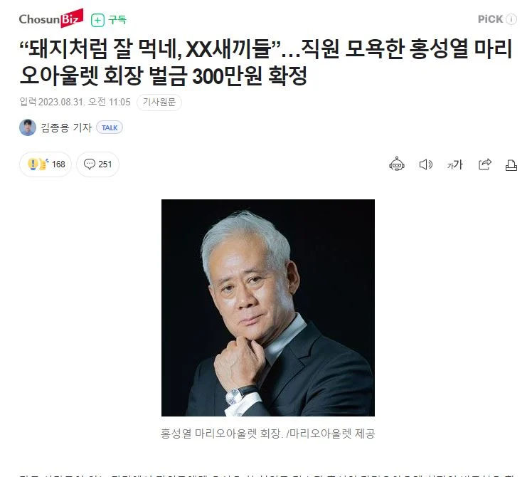Image resolution: width=532 pixels, height=477 pixels.
Task: Click the green plus subscribe icon
Action: 97,20
